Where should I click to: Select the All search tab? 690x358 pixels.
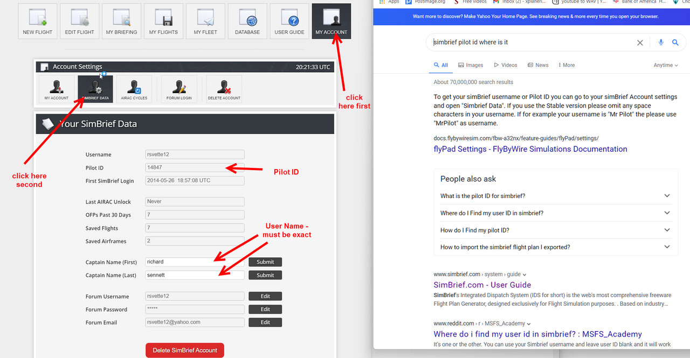click(441, 65)
